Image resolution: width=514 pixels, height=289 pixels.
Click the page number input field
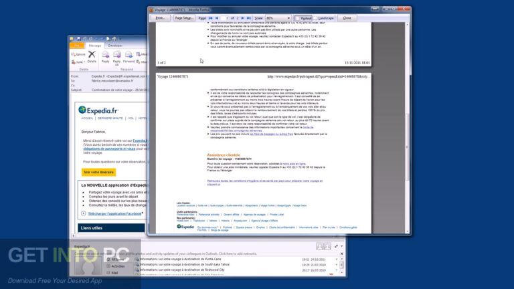pos(225,18)
